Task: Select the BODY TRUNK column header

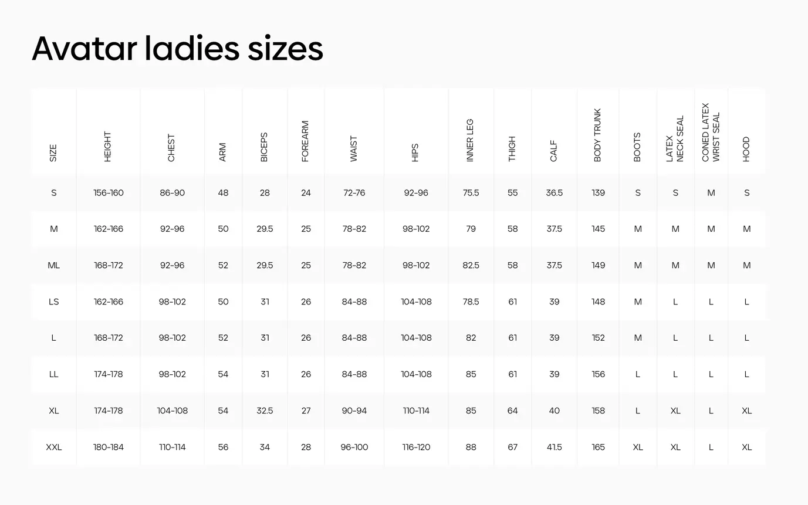Action: [x=598, y=135]
